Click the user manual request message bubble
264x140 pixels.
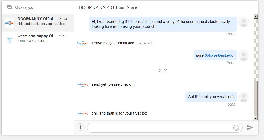click(163, 24)
